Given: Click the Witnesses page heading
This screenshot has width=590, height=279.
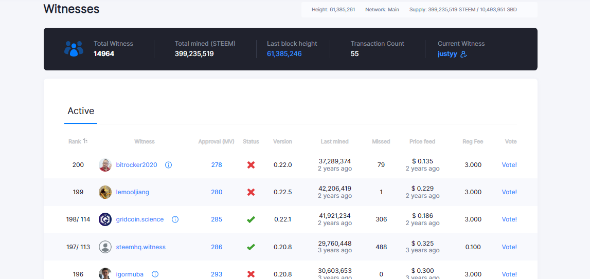Looking at the screenshot, I should (x=71, y=9).
